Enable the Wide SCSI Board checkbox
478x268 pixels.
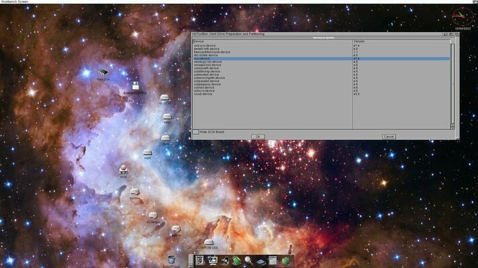point(196,132)
